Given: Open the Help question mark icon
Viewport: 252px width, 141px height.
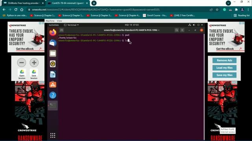Looking at the screenshot, I should [x=53, y=95].
